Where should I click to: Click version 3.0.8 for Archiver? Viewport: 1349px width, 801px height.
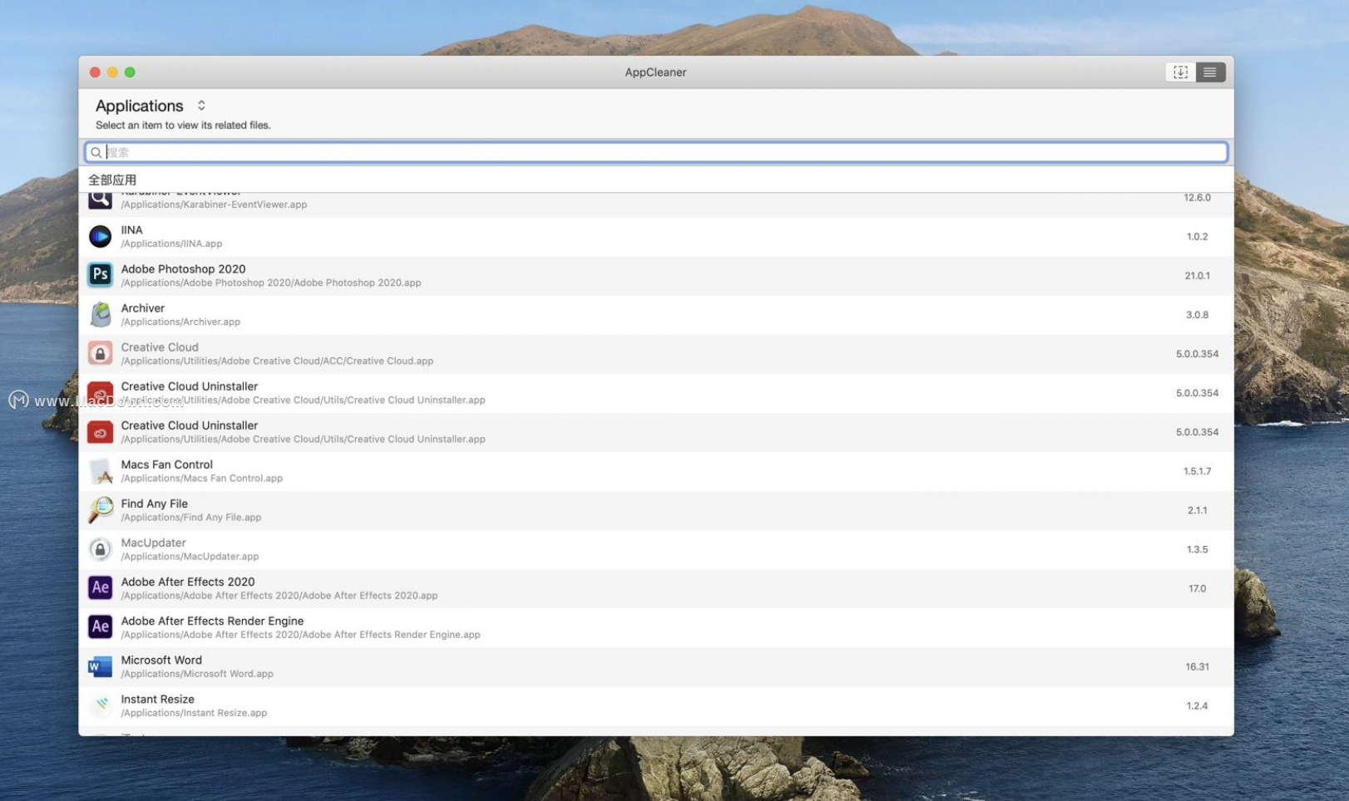(x=1197, y=315)
